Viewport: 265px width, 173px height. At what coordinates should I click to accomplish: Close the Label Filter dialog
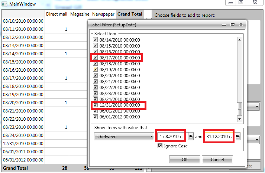click(x=241, y=25)
